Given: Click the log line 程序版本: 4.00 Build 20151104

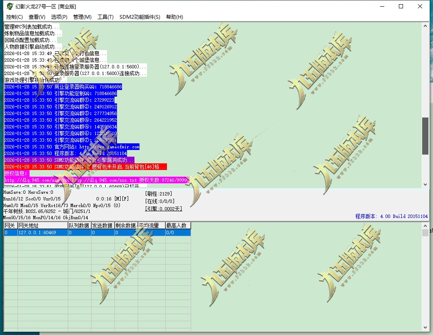Looking at the screenshot, I should point(66,153).
